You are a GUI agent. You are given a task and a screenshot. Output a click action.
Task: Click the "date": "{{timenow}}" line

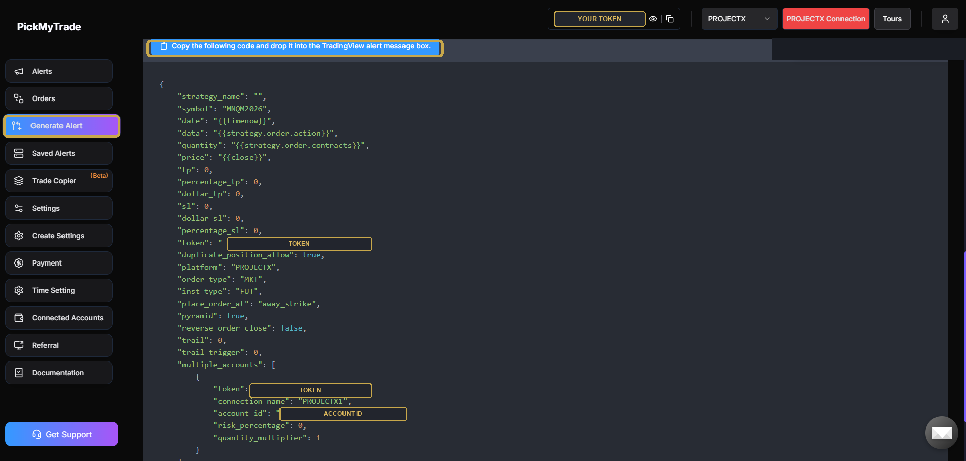tap(226, 121)
